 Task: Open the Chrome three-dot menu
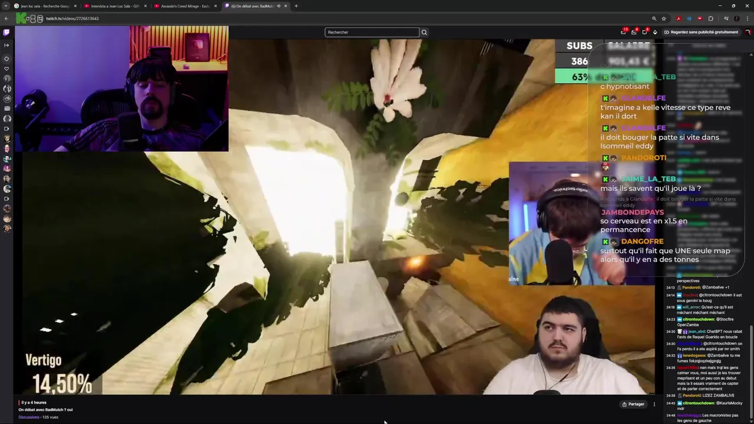tap(747, 18)
